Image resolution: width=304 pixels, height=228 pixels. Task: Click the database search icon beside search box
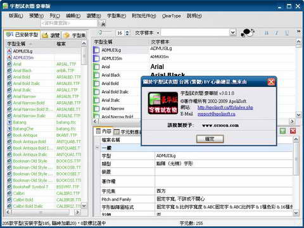(103, 23)
